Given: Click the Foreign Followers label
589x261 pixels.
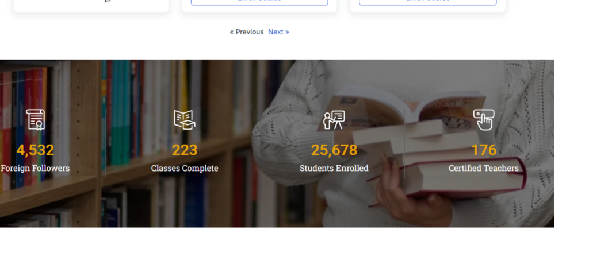Looking at the screenshot, I should (x=35, y=168).
